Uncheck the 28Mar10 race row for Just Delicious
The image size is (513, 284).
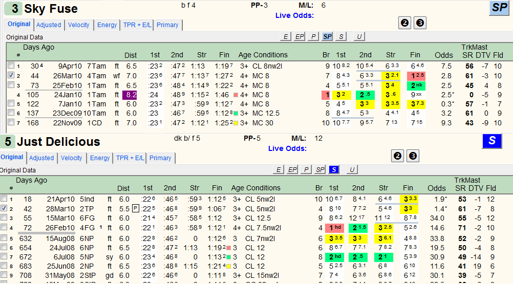4,208
